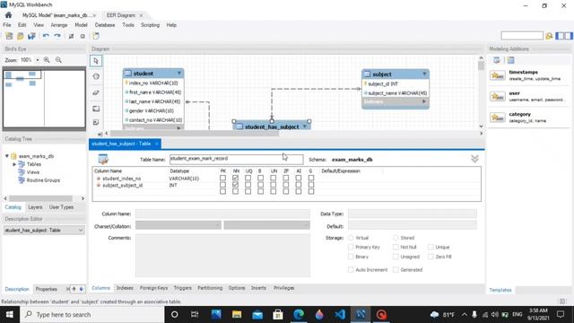This screenshot has width=574, height=323.
Task: Save the model with the disk icon
Action: pos(32,36)
